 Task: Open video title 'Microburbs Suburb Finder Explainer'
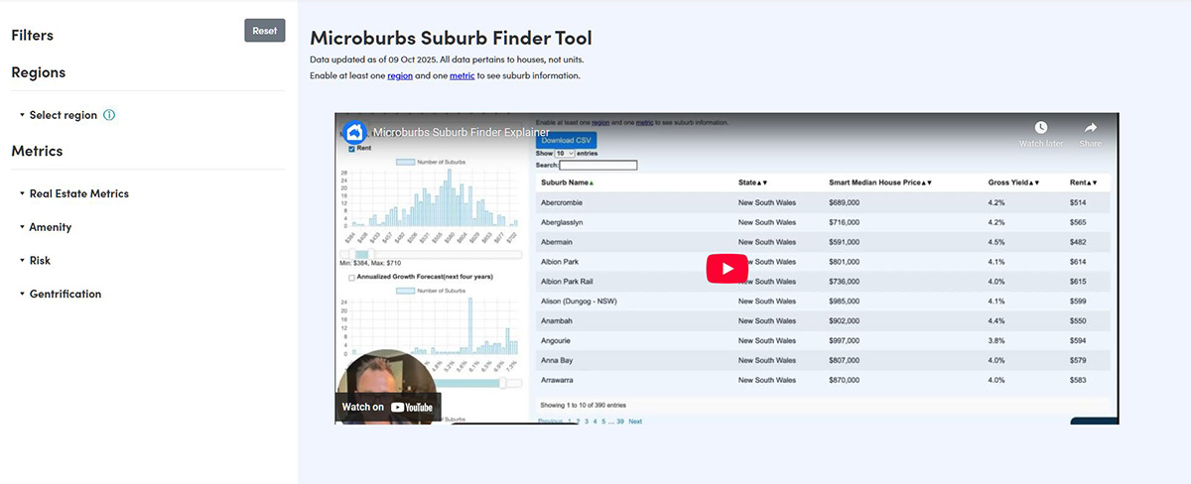(x=461, y=132)
